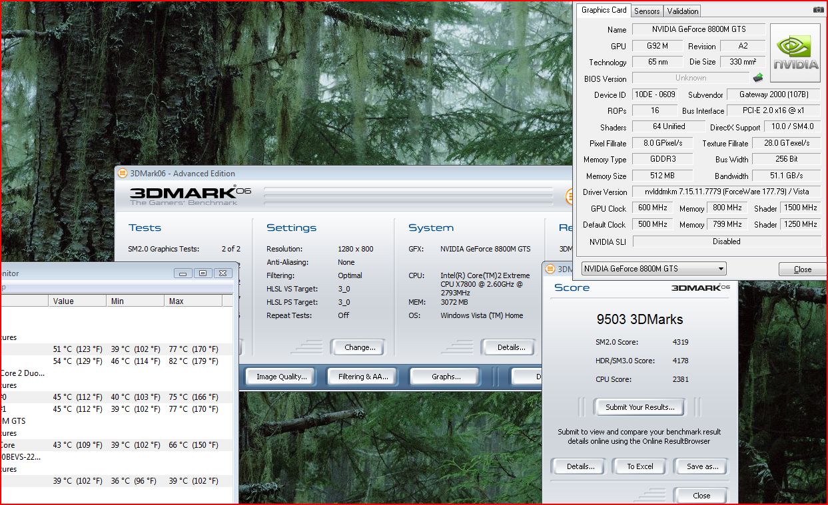Screen dimensions: 828x505
Task: Click the Pixel Fillrate 8.0 GPixel/s field
Action: 662,143
